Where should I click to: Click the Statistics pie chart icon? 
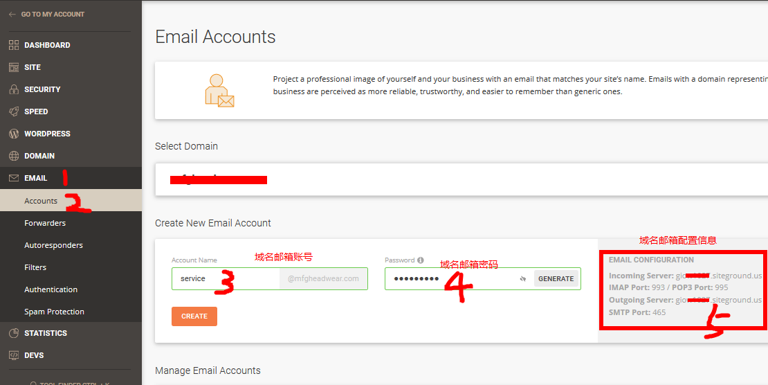pyautogui.click(x=13, y=333)
